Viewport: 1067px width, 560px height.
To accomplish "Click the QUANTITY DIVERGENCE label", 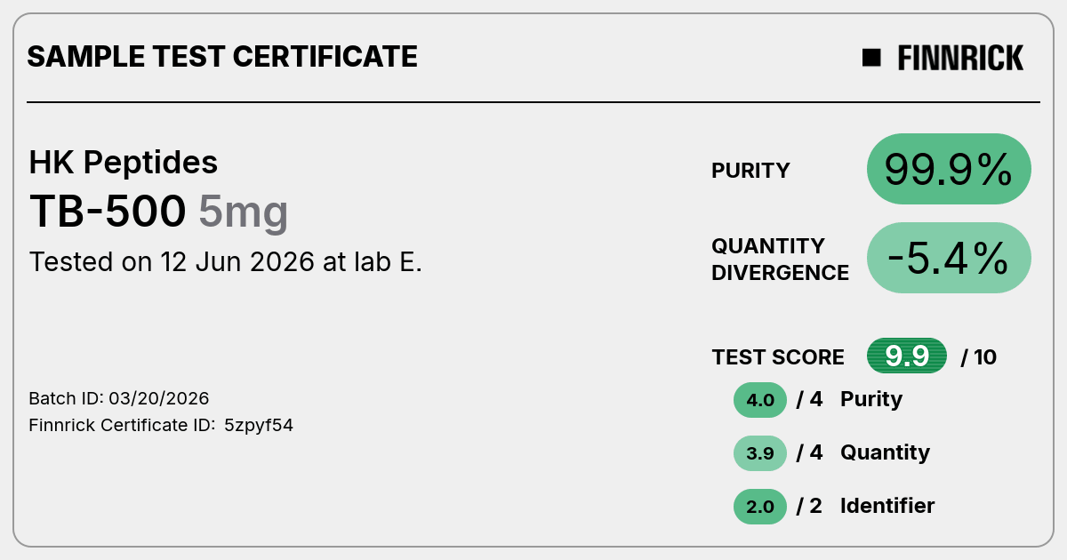I will (781, 259).
